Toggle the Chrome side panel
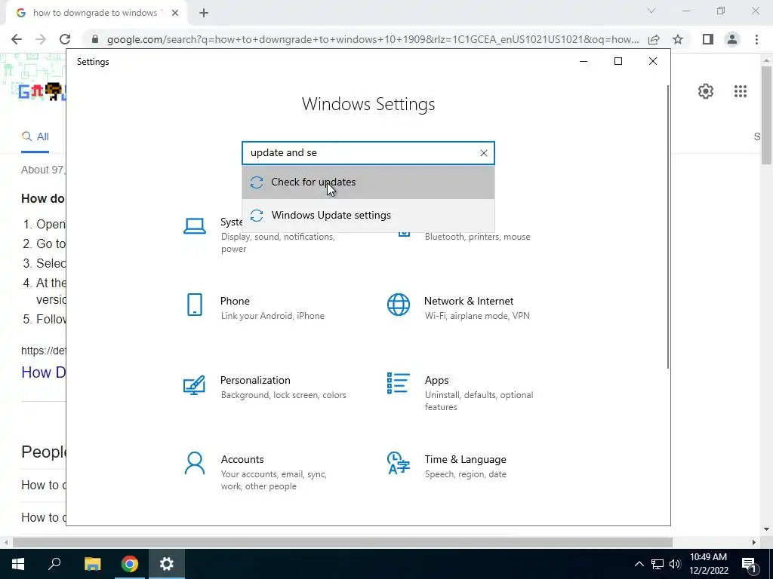The height and width of the screenshot is (579, 773). click(x=708, y=39)
